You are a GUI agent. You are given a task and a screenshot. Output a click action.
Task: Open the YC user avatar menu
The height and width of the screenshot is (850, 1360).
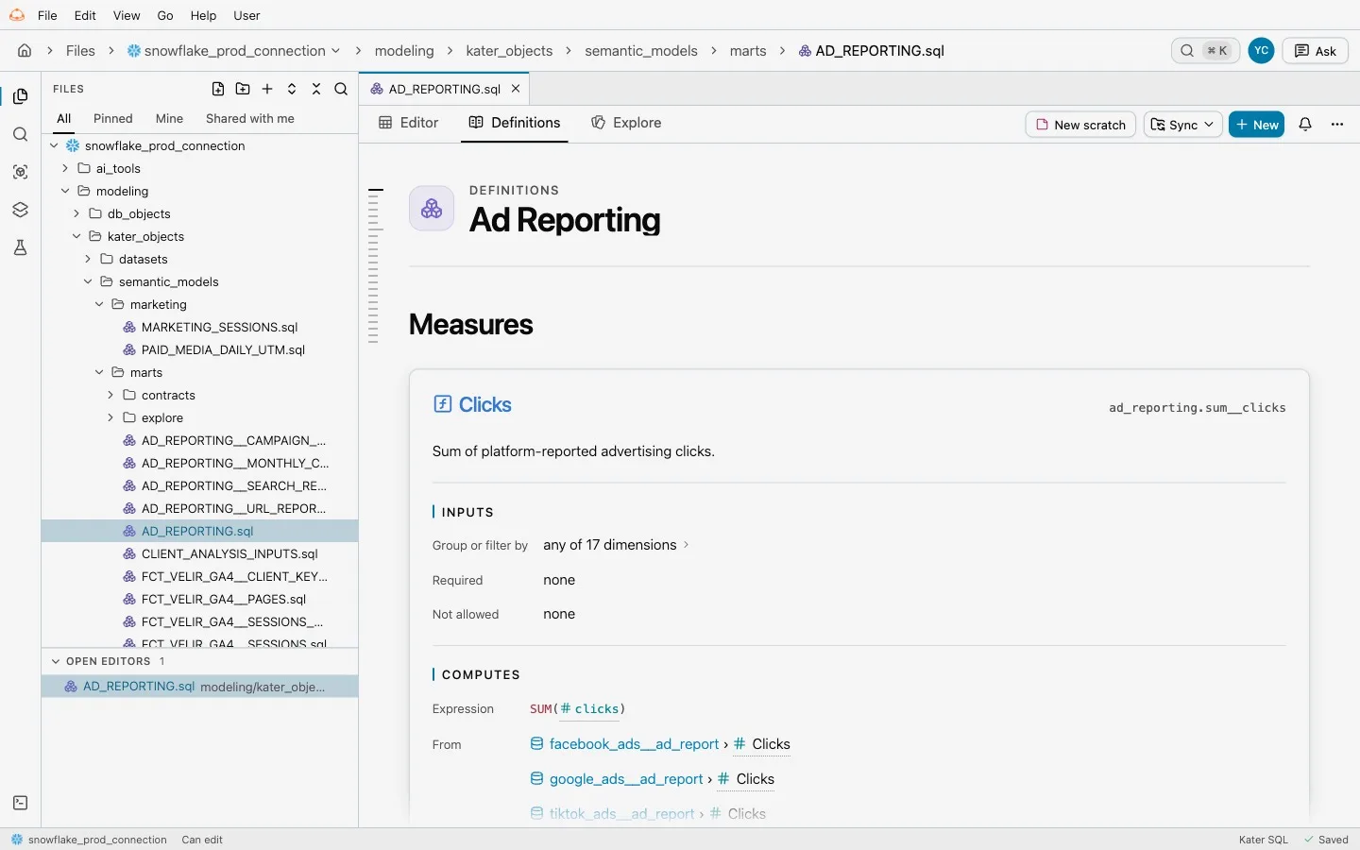[1262, 51]
